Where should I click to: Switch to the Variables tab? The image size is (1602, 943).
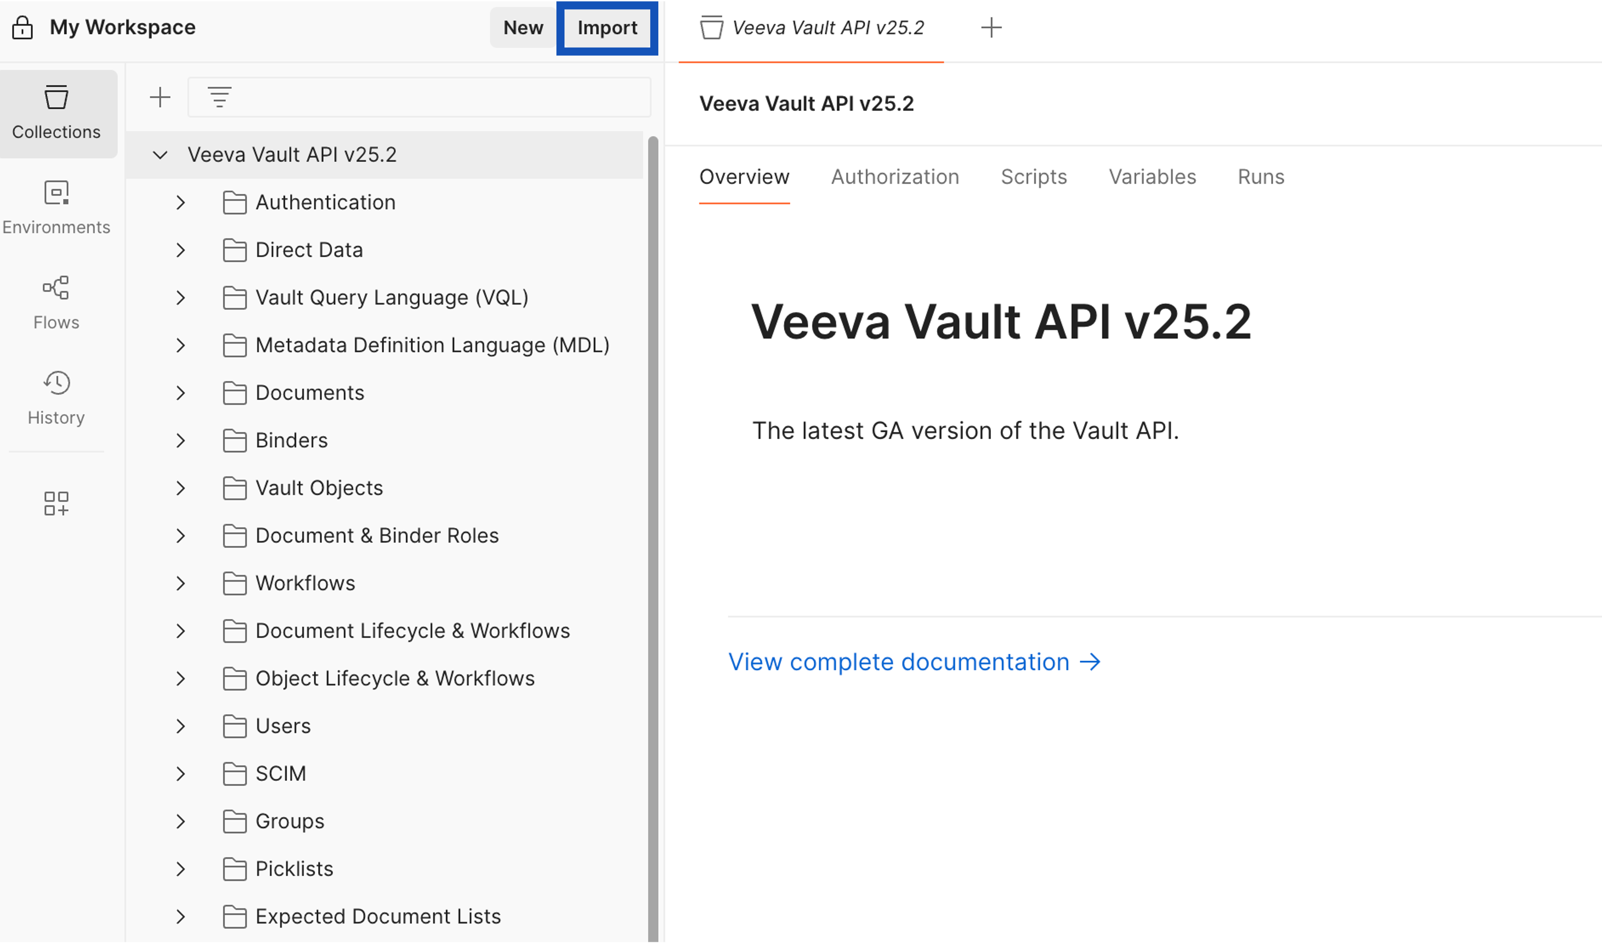tap(1152, 177)
